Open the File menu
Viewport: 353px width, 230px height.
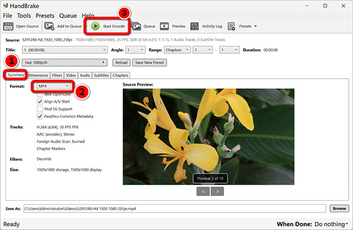pos(8,16)
